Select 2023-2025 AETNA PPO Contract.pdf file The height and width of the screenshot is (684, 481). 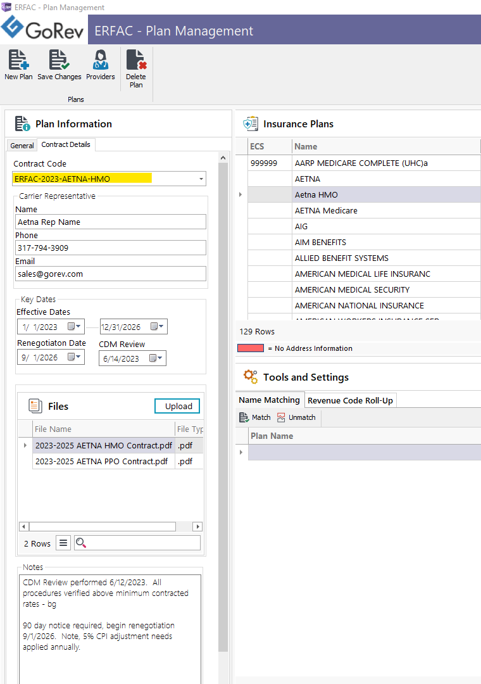click(103, 461)
